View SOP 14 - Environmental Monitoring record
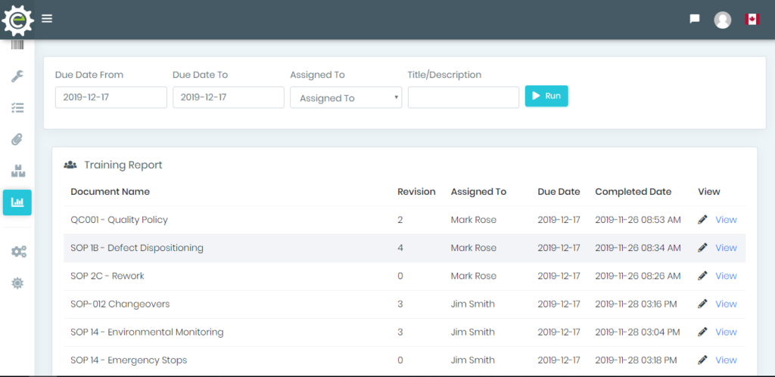Screen dimensions: 775x377 (x=726, y=332)
